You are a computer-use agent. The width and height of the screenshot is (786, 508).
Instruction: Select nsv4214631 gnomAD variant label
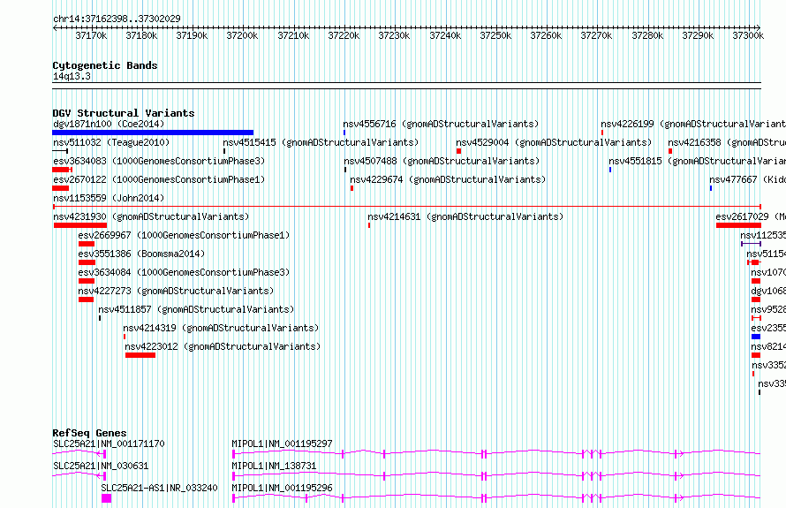click(x=465, y=216)
